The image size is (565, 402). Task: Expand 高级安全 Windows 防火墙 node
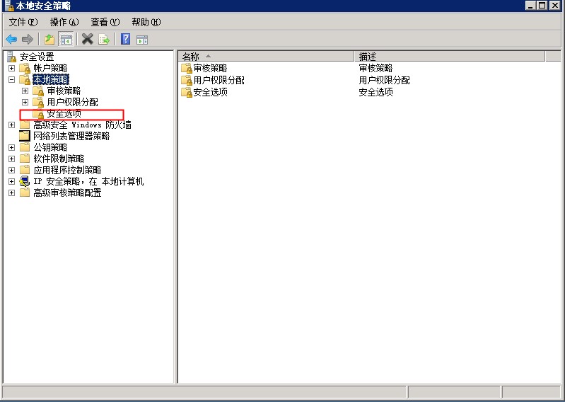pyautogui.click(x=11, y=125)
